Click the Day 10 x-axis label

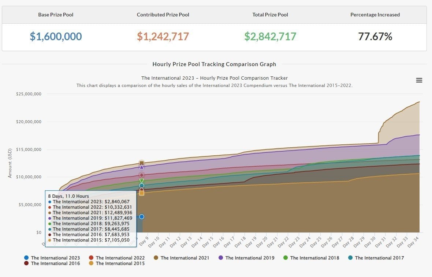(x=153, y=242)
